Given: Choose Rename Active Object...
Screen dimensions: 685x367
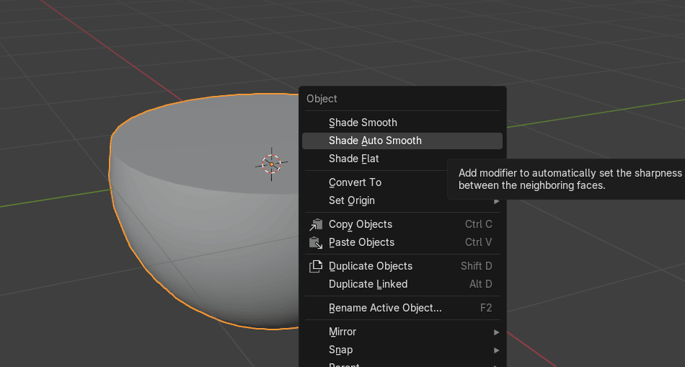Looking at the screenshot, I should click(385, 308).
